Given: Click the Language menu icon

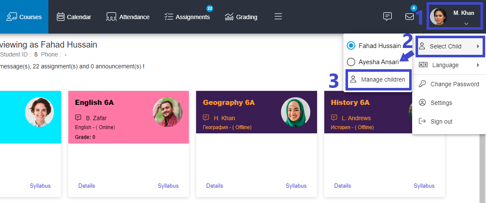Looking at the screenshot, I should tap(423, 65).
